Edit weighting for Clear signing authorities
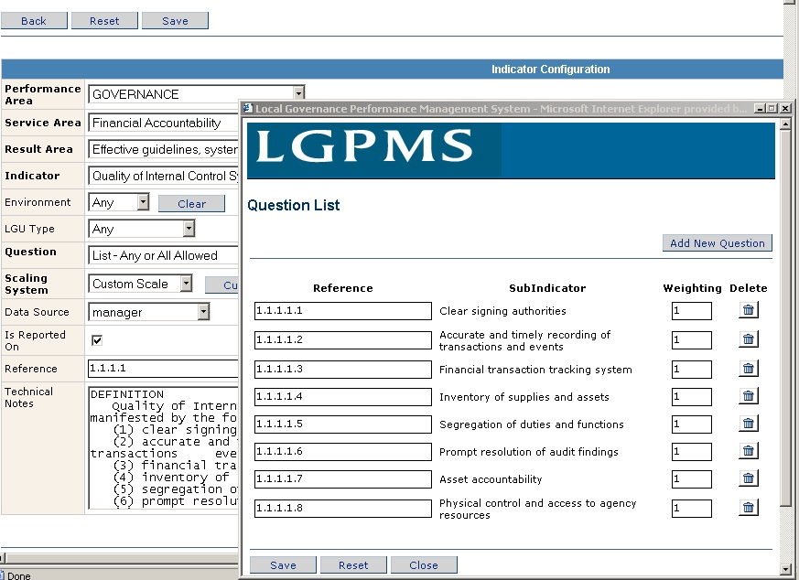 (x=692, y=311)
